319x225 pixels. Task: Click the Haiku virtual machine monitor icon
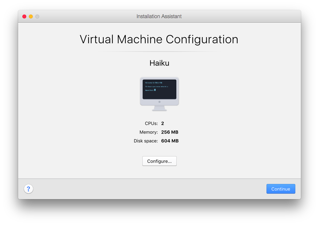coord(159,94)
